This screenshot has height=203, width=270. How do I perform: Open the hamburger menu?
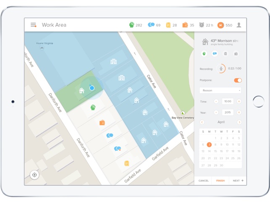pyautogui.click(x=34, y=25)
